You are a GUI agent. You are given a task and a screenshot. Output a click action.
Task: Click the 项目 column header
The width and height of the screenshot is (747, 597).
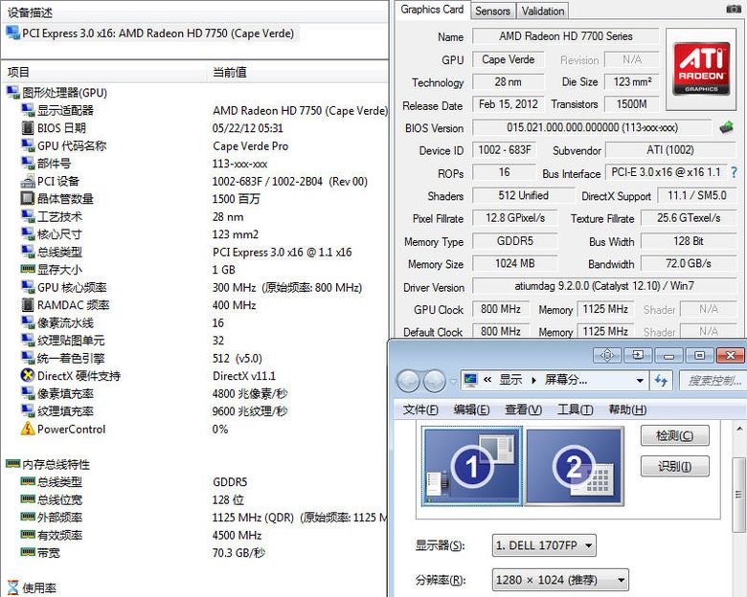click(x=104, y=73)
